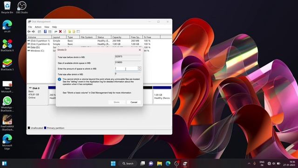This screenshot has height=168, width=298.
Task: Select WhatsApp BlueStacks desktop shortcut
Action: click(7, 104)
